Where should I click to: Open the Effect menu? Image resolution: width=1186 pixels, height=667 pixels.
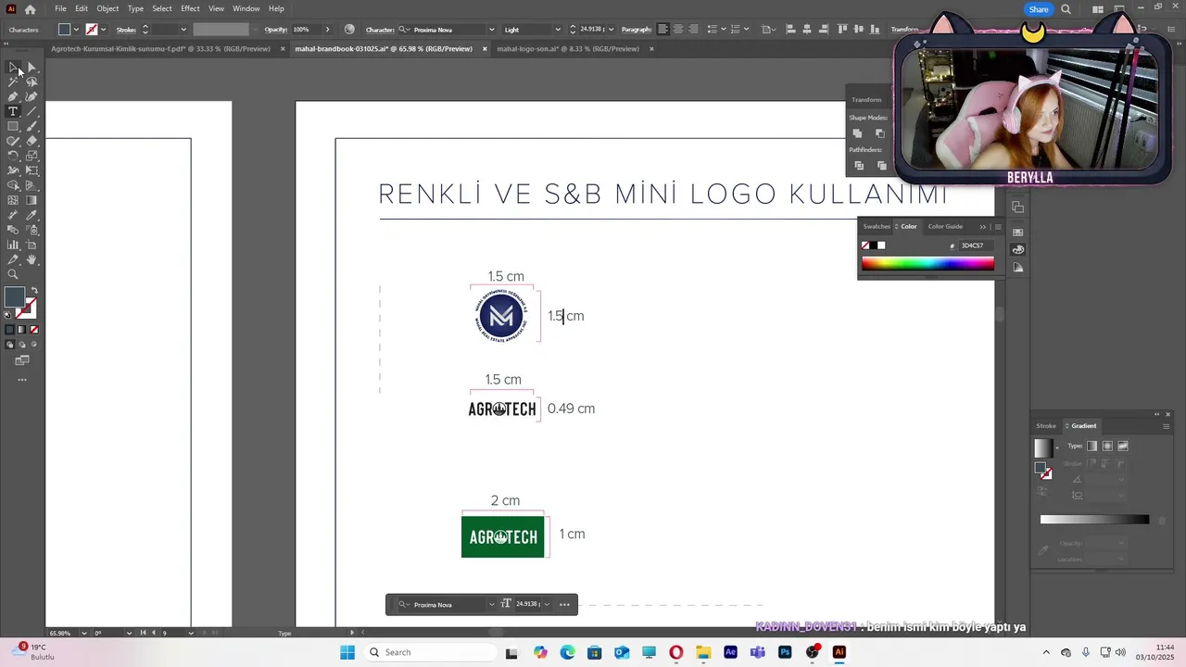190,8
